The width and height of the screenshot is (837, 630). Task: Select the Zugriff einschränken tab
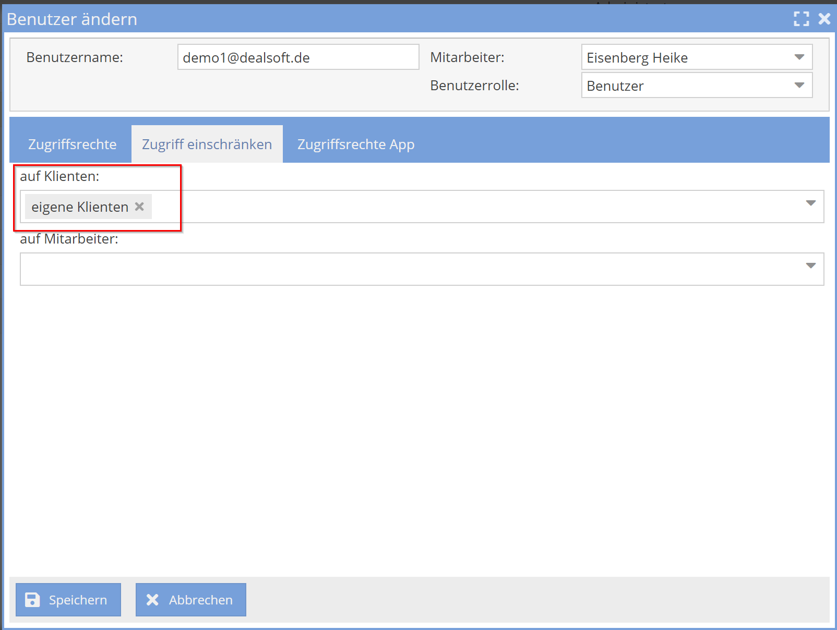(x=207, y=144)
